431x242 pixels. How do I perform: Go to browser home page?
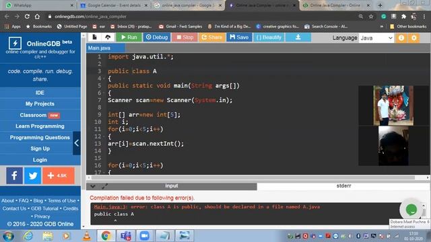[x=37, y=16]
